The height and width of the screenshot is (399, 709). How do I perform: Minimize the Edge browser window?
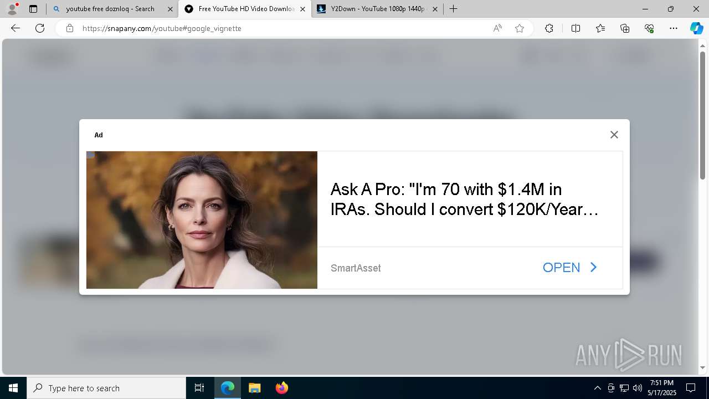tap(645, 9)
